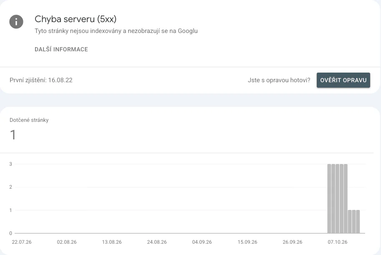The width and height of the screenshot is (381, 255).
Task: Click the 'Jste s opravou hotovi?' text
Action: point(279,80)
